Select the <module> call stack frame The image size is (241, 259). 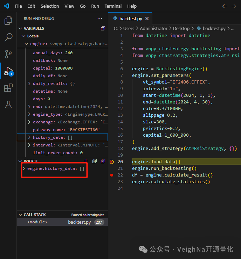(x=37, y=222)
